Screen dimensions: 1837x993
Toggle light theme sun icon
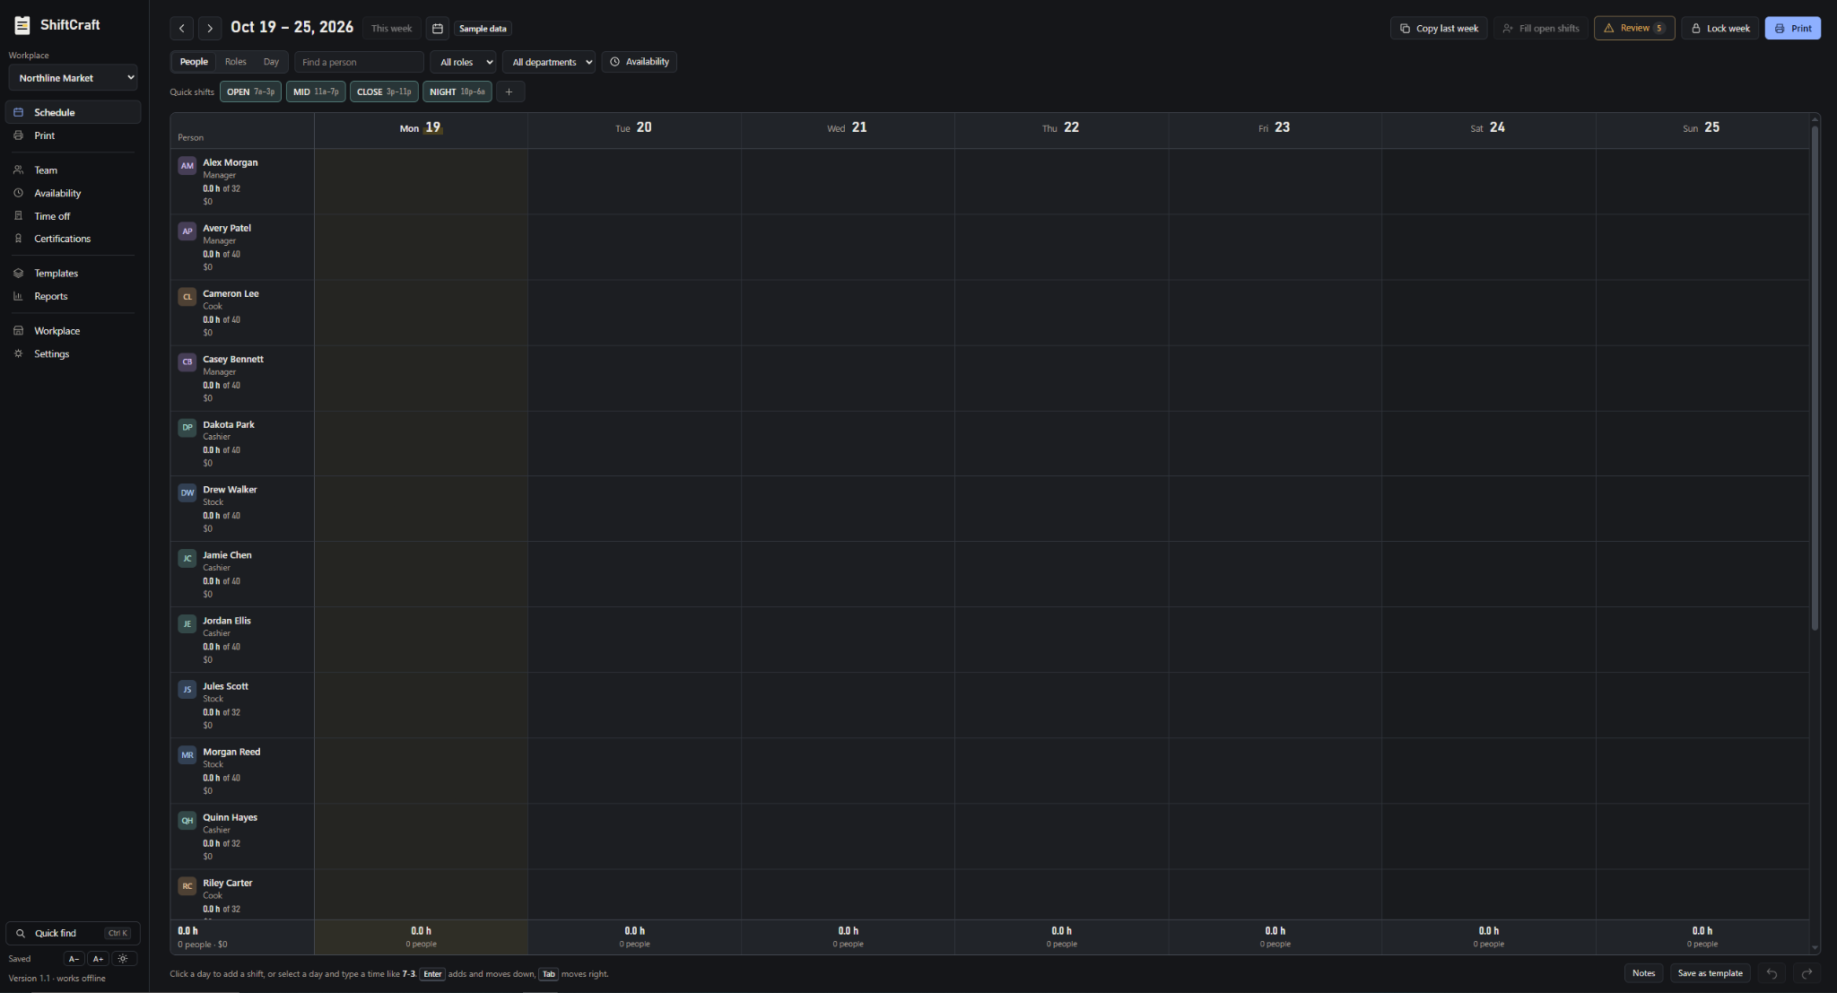124,959
